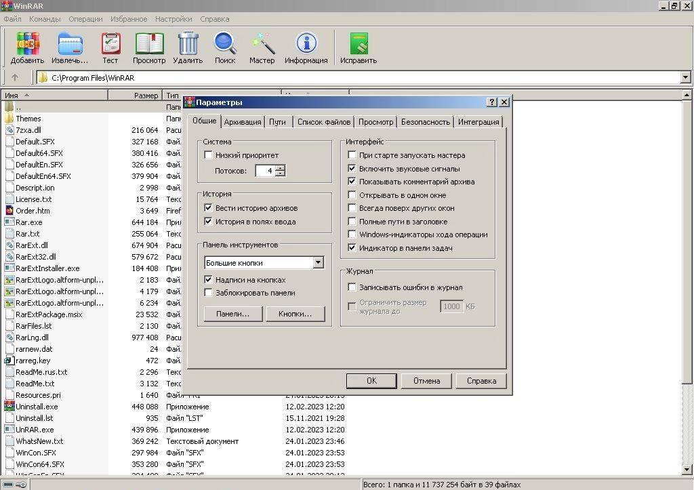Click the Извлечь (Extract) toolbar icon
This screenshot has width=694, height=490.
tap(70, 43)
